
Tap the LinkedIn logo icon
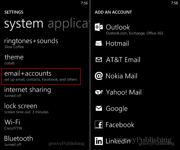(x=99, y=141)
